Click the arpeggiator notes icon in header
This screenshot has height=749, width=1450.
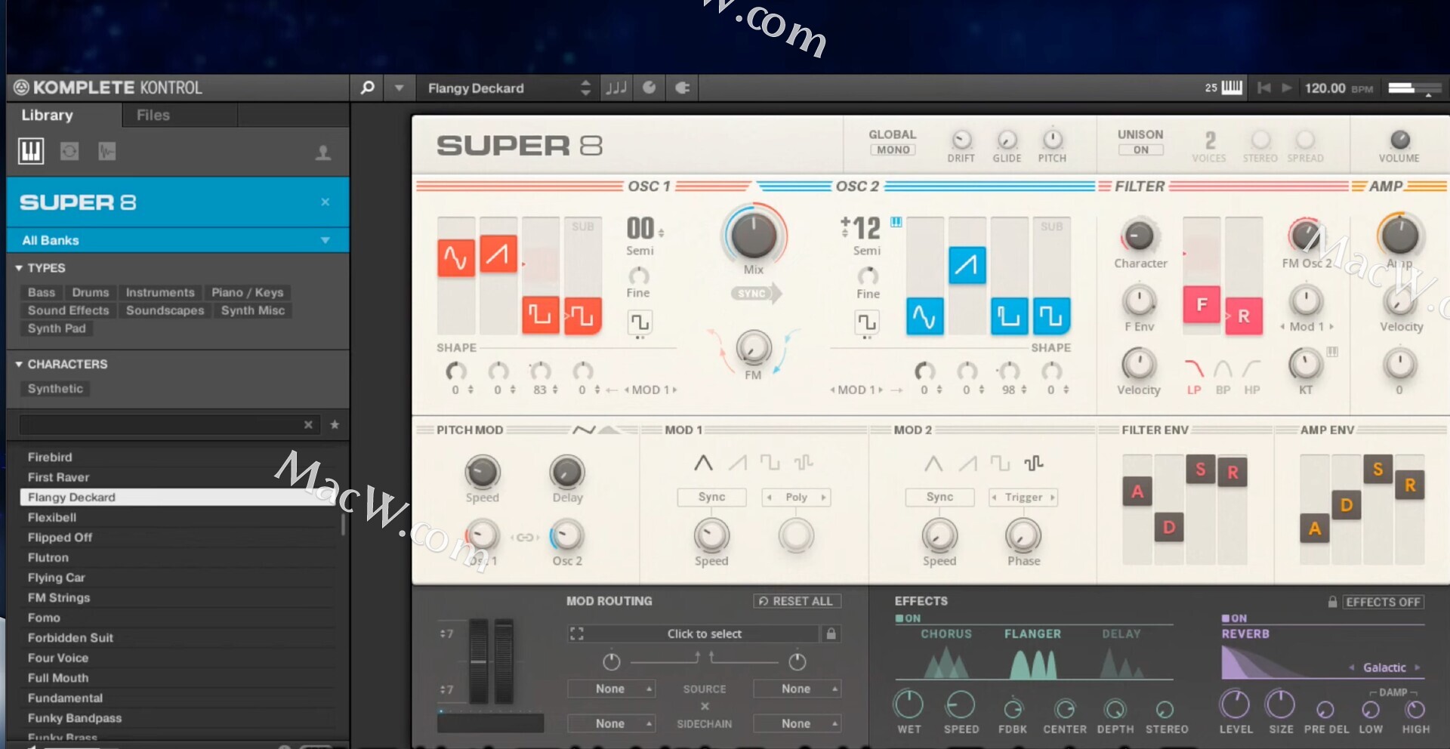(616, 88)
